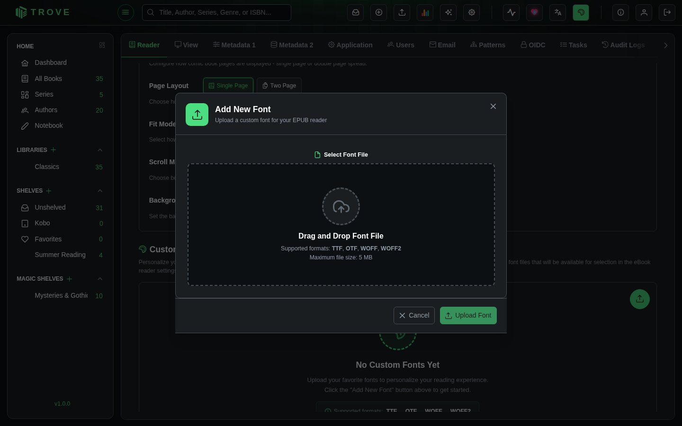The width and height of the screenshot is (682, 426).
Task: Click the v1.0.0 version text
Action: coord(62,404)
